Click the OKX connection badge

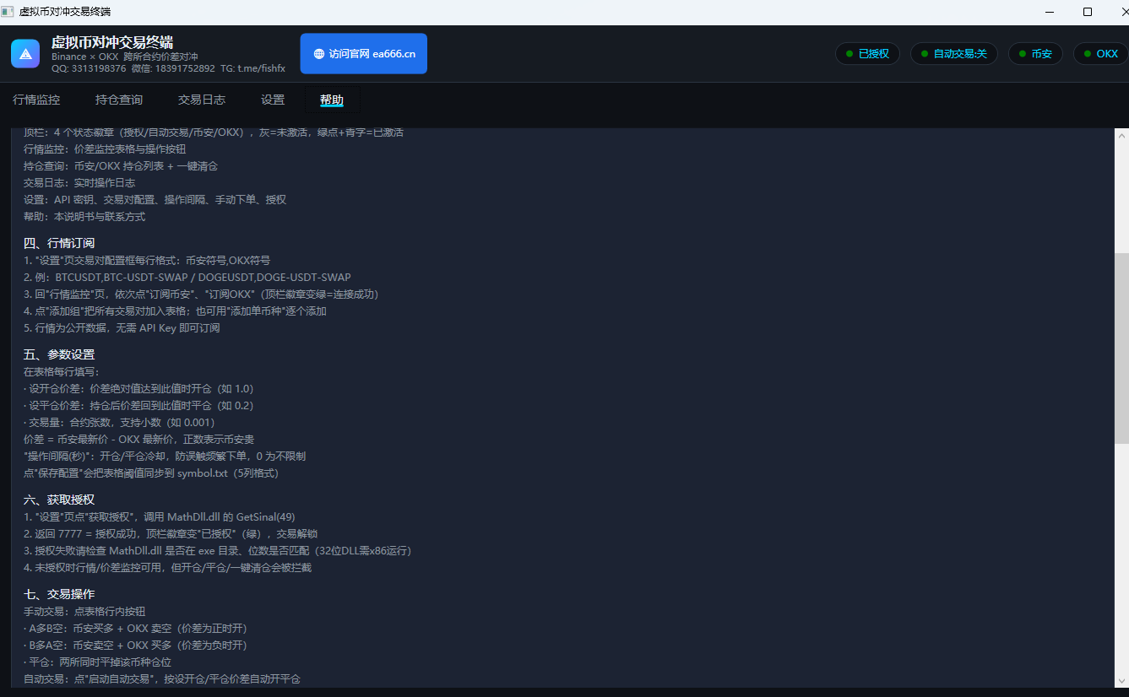point(1100,54)
